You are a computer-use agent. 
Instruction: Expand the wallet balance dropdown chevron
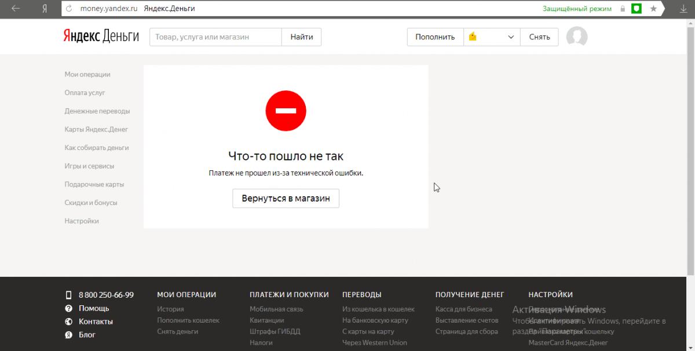511,37
